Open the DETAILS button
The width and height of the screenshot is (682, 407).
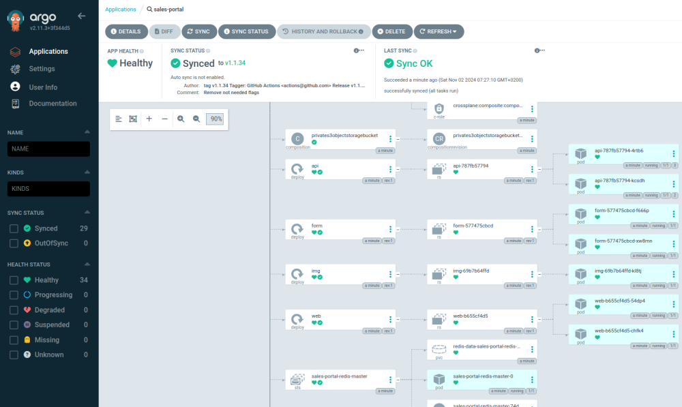[126, 32]
